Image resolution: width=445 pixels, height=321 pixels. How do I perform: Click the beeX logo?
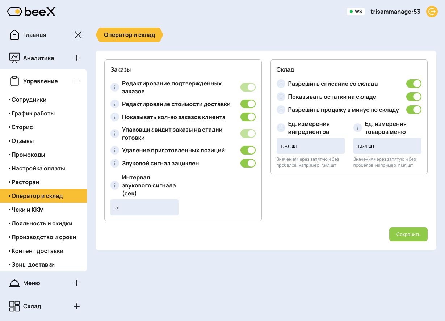31,12
